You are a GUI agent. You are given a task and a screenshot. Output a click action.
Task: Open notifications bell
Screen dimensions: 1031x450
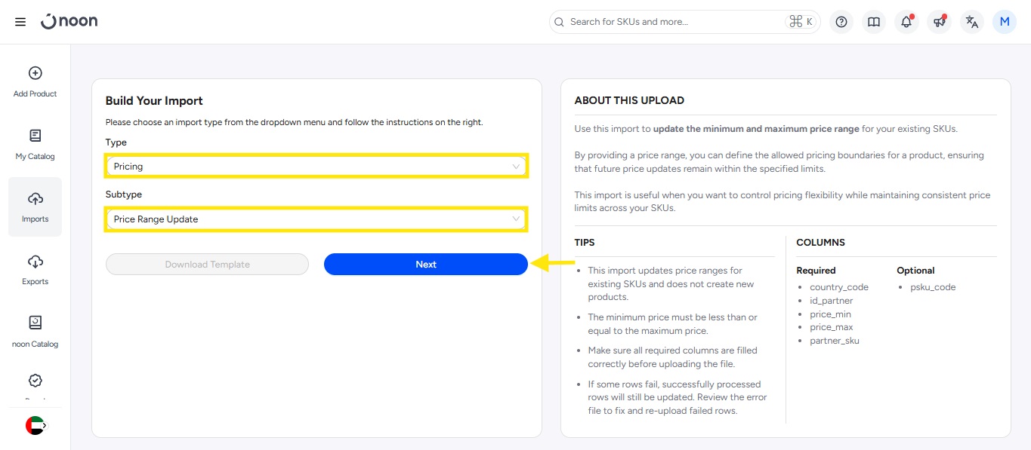(906, 22)
